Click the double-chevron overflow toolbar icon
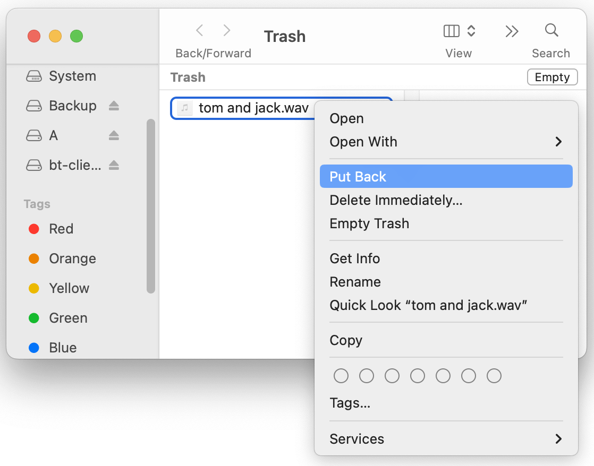594x466 pixels. tap(512, 31)
